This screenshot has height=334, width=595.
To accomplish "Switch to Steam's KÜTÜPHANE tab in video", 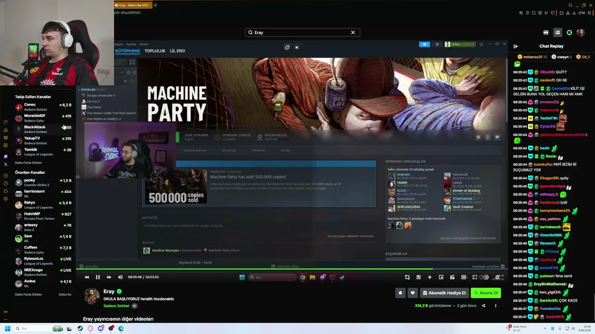I will point(127,51).
